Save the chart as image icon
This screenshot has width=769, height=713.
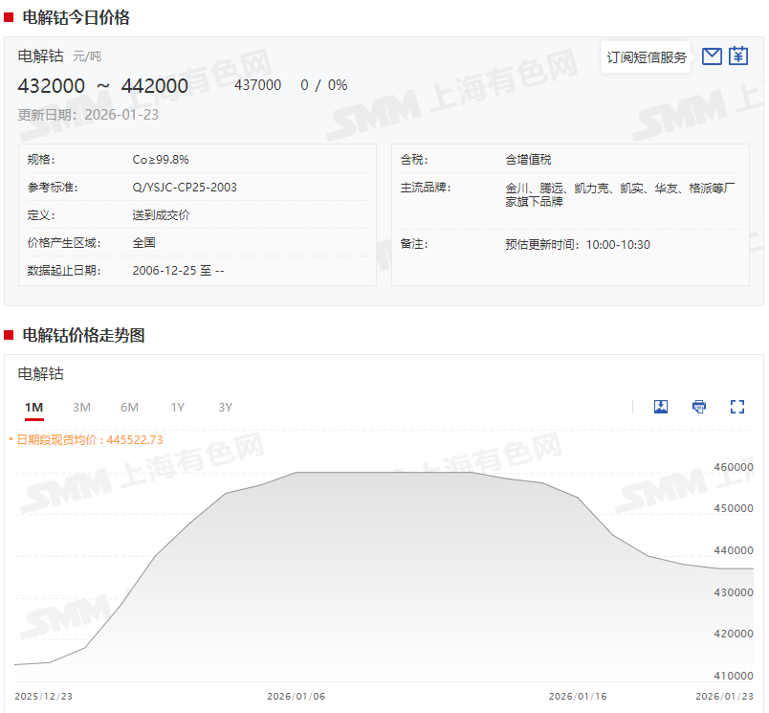click(x=660, y=407)
